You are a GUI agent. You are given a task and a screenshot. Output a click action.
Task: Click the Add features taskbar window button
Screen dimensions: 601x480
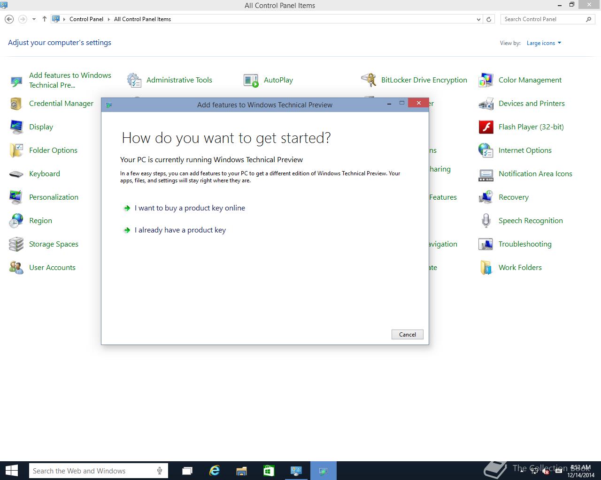point(324,471)
